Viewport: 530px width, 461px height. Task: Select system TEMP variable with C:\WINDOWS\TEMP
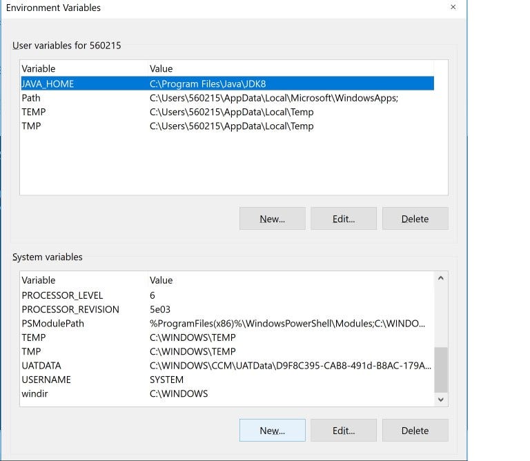coord(228,337)
